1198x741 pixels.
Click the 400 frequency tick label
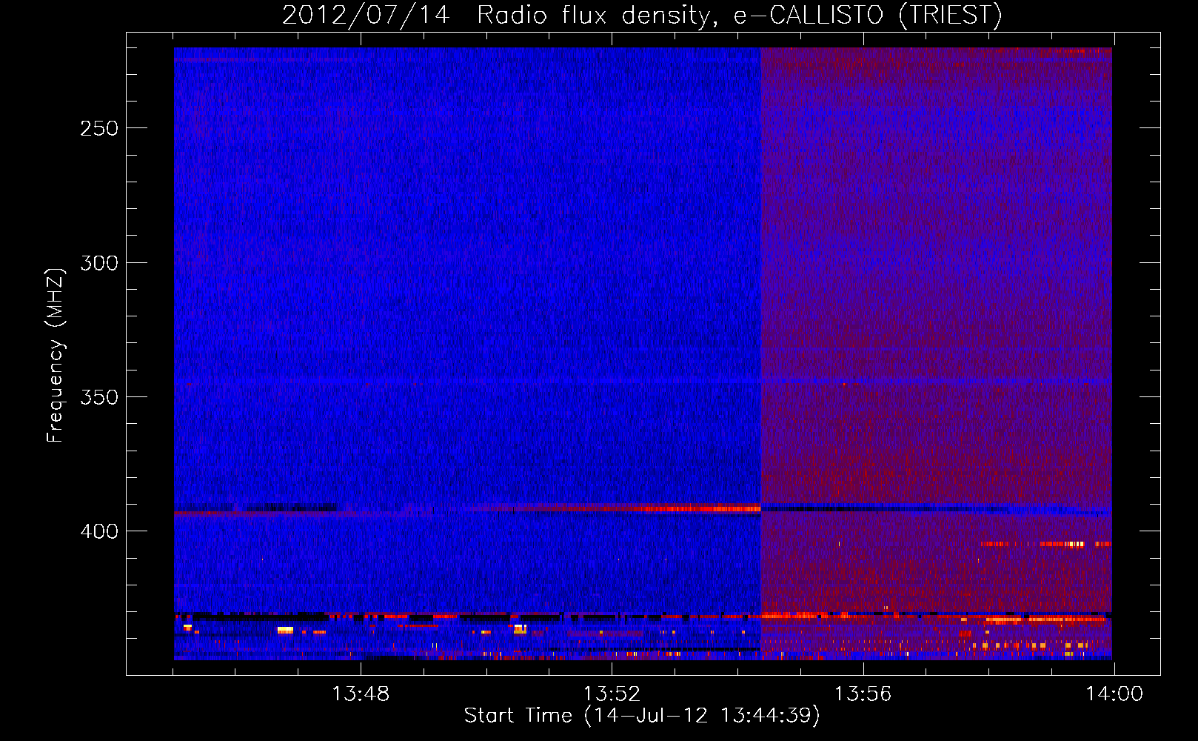pyautogui.click(x=99, y=531)
